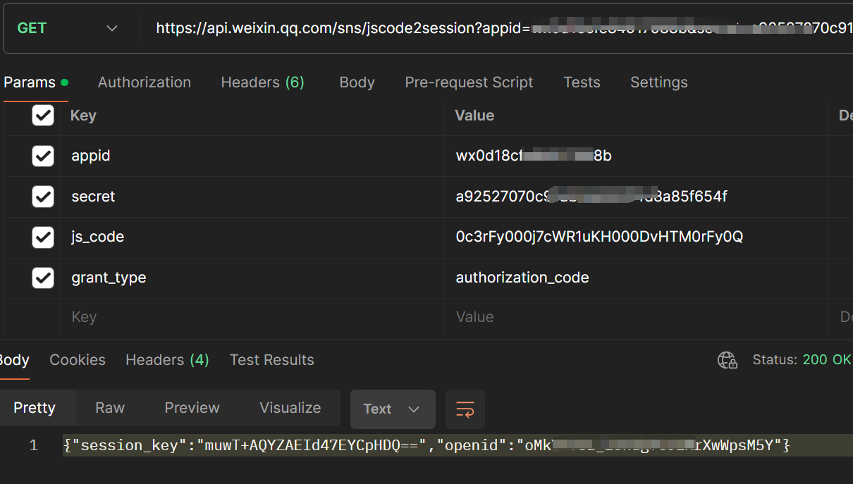Click the appid key cell

coord(252,156)
